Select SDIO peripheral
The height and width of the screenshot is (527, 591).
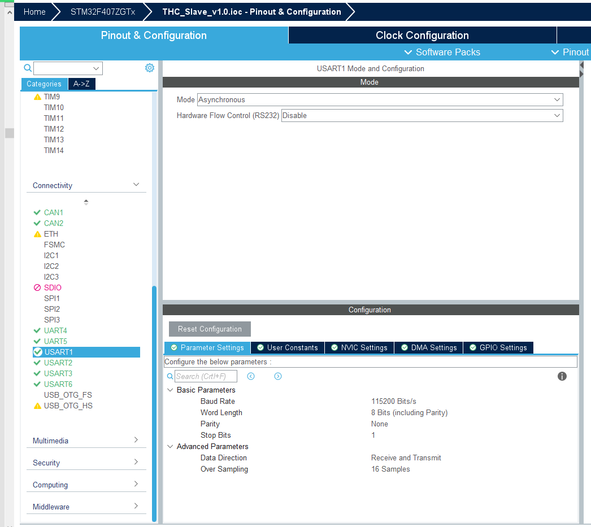53,288
